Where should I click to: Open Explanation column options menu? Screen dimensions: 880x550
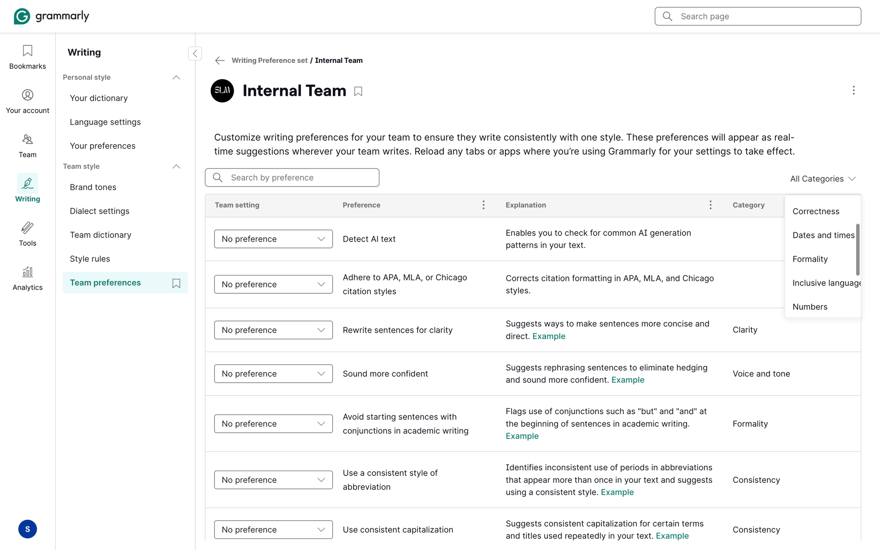(710, 205)
